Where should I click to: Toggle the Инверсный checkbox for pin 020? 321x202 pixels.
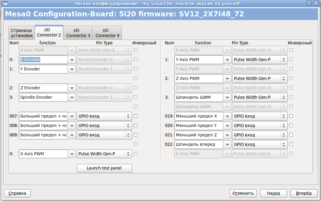click(291, 125)
